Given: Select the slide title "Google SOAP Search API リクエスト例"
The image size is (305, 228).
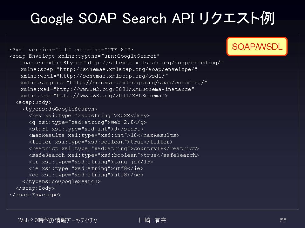Looking at the screenshot, I should pos(152,18).
